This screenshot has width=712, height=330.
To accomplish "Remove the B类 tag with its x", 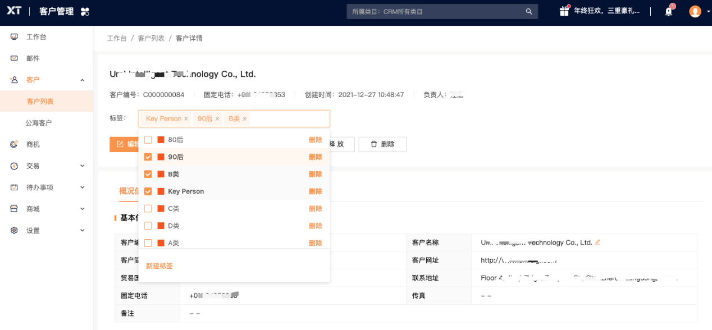I will click(x=245, y=118).
